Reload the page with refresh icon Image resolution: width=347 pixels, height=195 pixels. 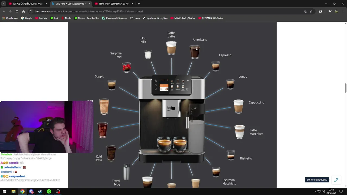[17, 11]
